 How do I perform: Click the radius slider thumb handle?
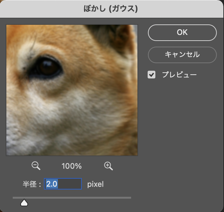[24, 202]
